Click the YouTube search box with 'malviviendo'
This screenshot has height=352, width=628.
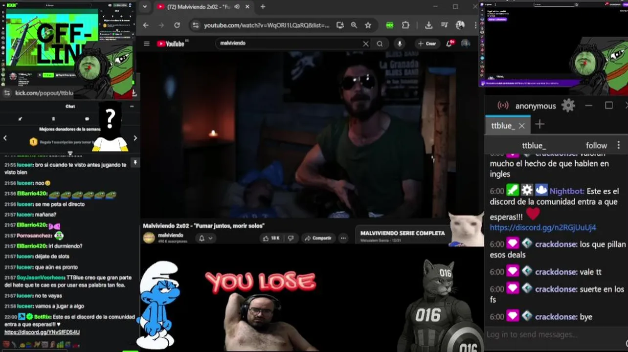pos(289,44)
